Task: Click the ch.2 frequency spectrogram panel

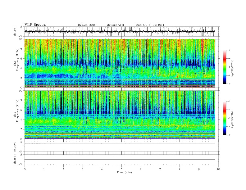Action: click(120, 115)
